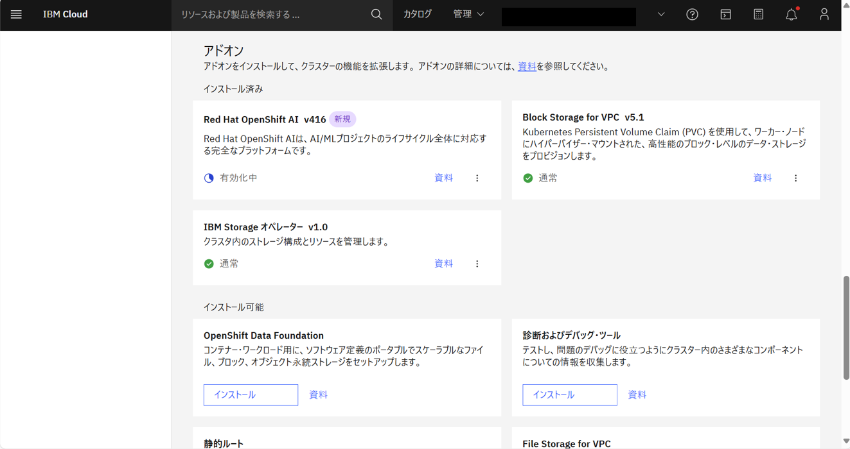Open the 資料 link in addon description
This screenshot has width=850, height=449.
[527, 66]
